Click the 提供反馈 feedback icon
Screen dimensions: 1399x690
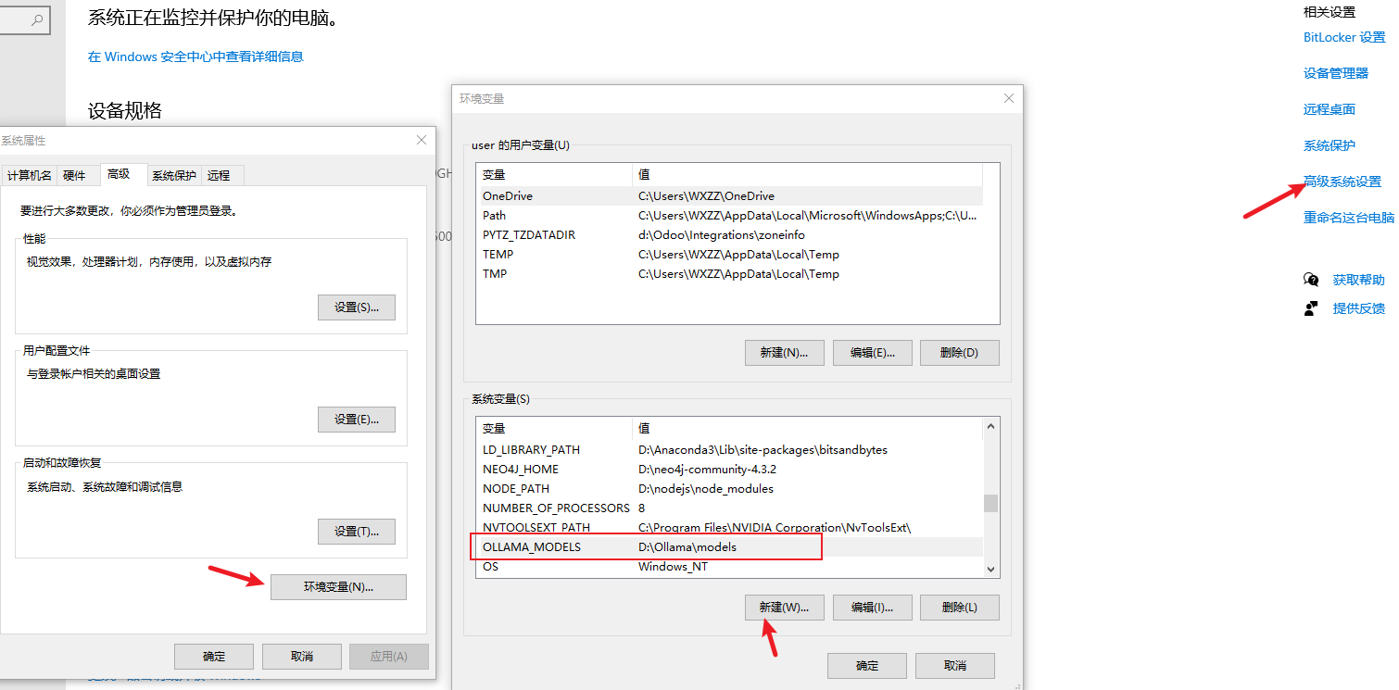1311,308
